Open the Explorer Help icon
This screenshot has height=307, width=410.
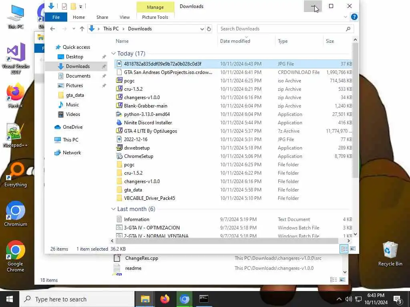[x=354, y=17]
